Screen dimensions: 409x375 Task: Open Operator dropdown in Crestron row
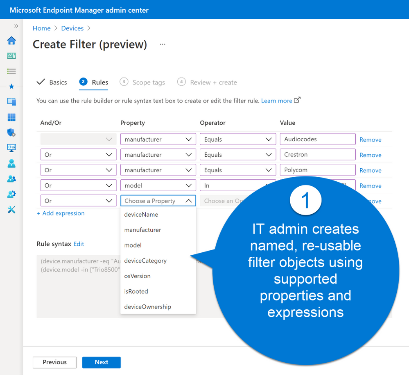(x=238, y=155)
